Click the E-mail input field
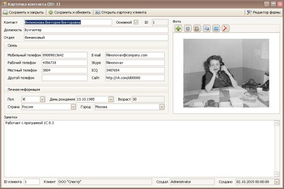Screen dimensions: 284x189 coord(134,55)
